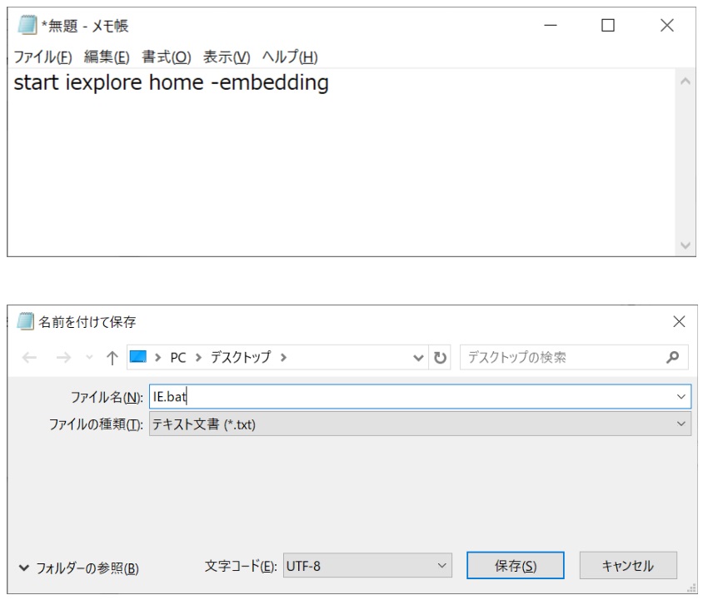Open the ファイル(F) menu in Notepad
This screenshot has width=708, height=600.
(x=42, y=57)
